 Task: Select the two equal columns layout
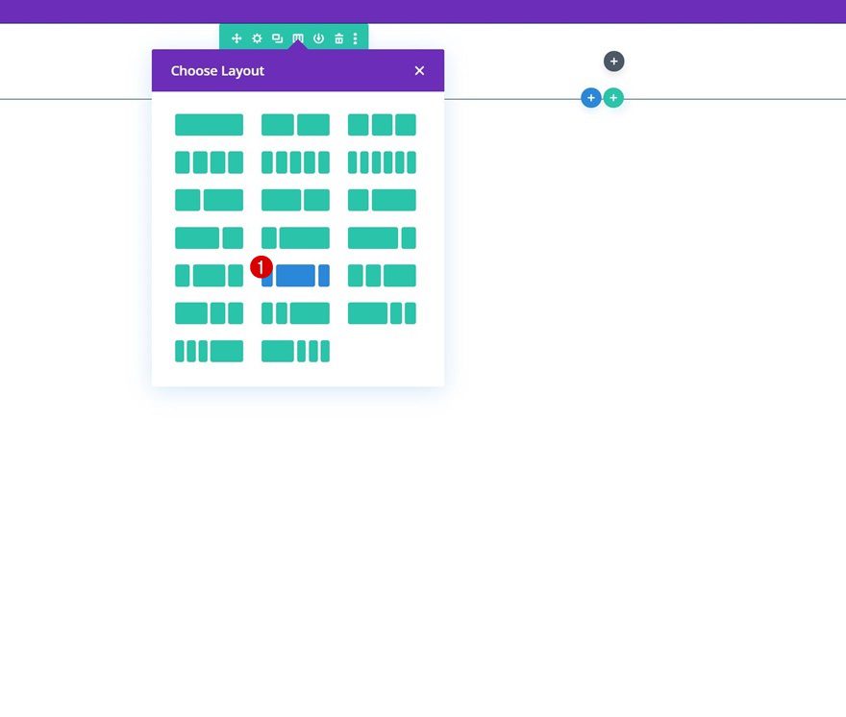(295, 124)
